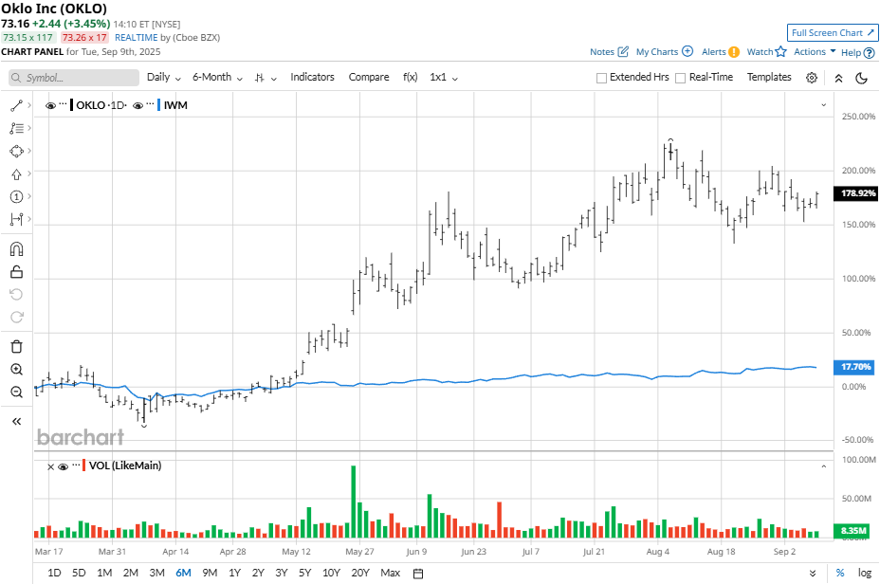Select the measure range tool
This screenshot has height=584, width=880.
coord(16,219)
